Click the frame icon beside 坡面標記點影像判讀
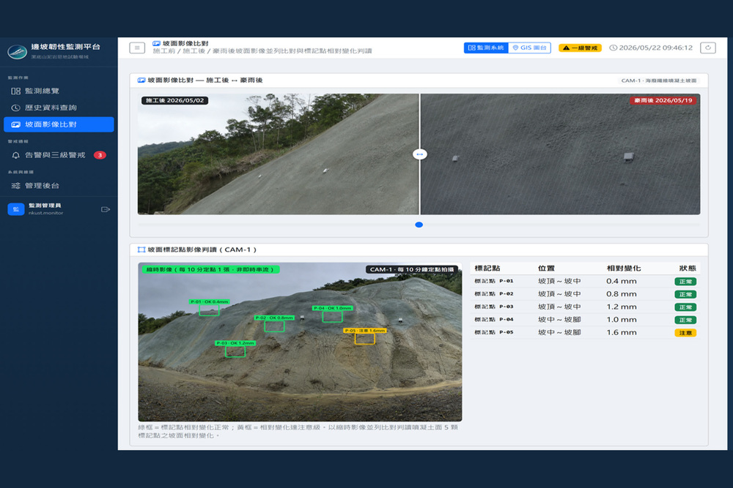 (x=141, y=249)
